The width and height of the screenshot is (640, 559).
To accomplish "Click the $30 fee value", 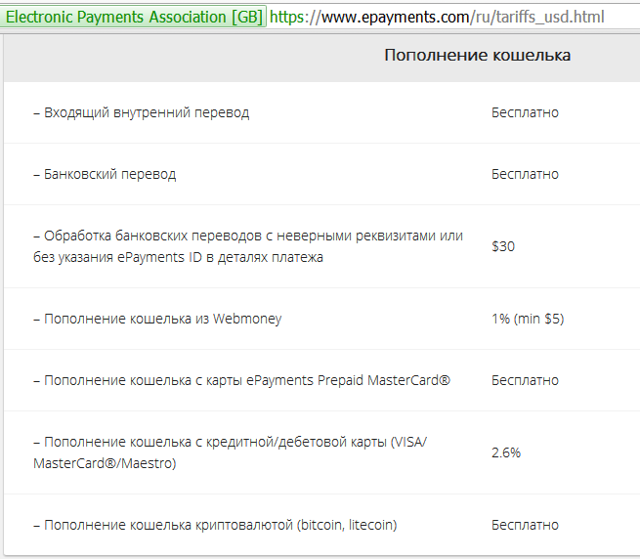I will [503, 246].
